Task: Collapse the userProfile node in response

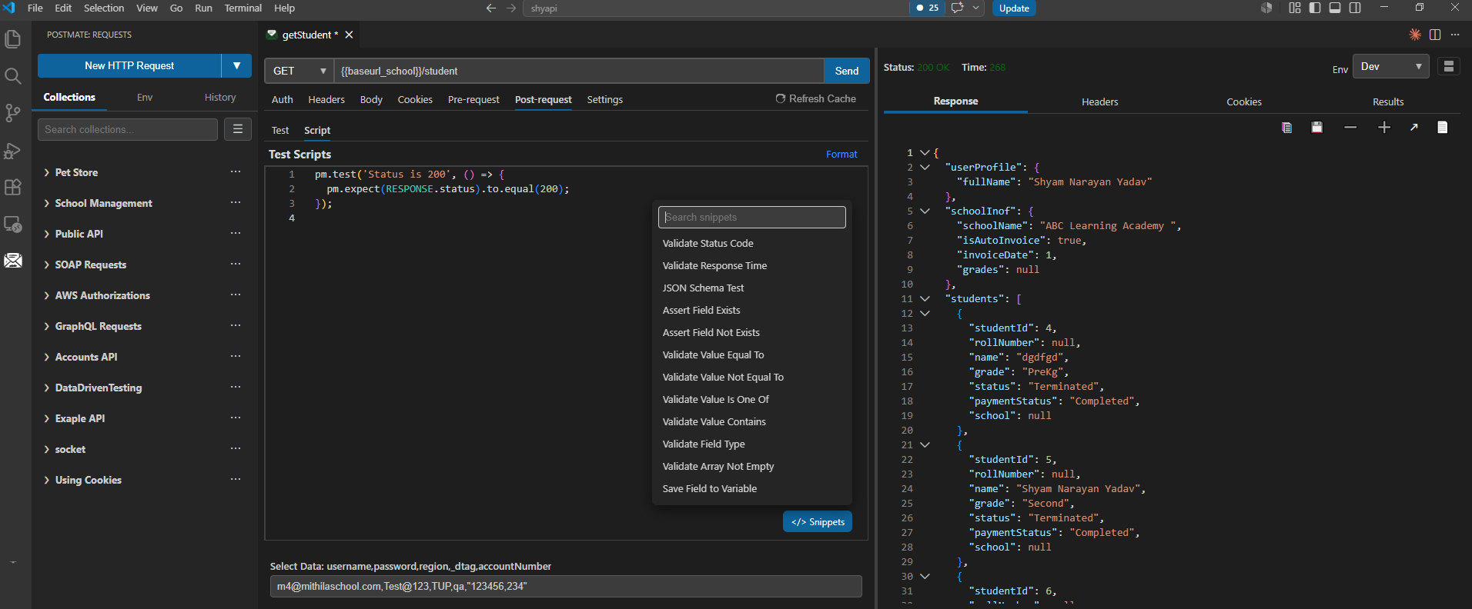Action: click(x=925, y=167)
